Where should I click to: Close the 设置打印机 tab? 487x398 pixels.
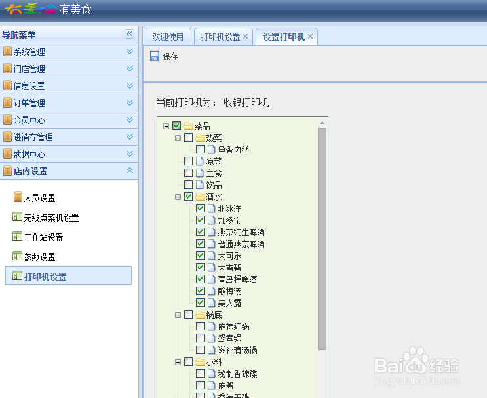click(310, 37)
